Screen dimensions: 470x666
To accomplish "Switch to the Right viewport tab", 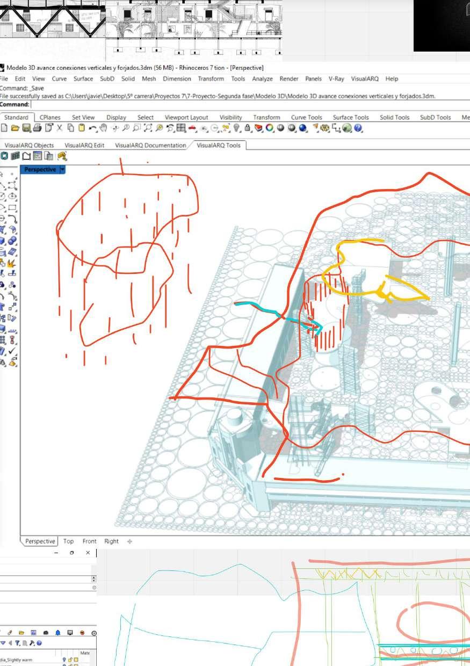I will coord(111,541).
